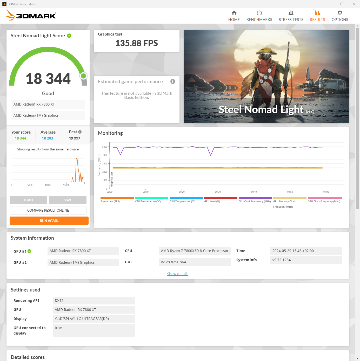Screen dimensions: 360x361
Task: Click the OPTIONS menu label
Action: [340, 20]
